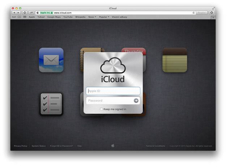
Task: Click Forgot ID or Password link
Action: point(61,146)
